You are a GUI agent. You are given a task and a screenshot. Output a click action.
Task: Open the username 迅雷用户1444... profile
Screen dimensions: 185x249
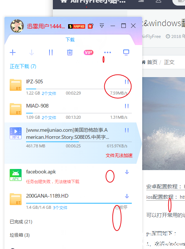point(46,26)
